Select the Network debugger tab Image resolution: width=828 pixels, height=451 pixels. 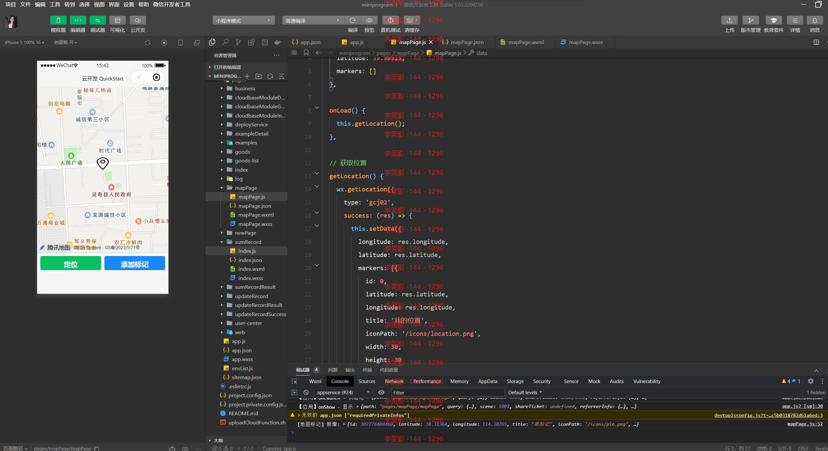[394, 381]
